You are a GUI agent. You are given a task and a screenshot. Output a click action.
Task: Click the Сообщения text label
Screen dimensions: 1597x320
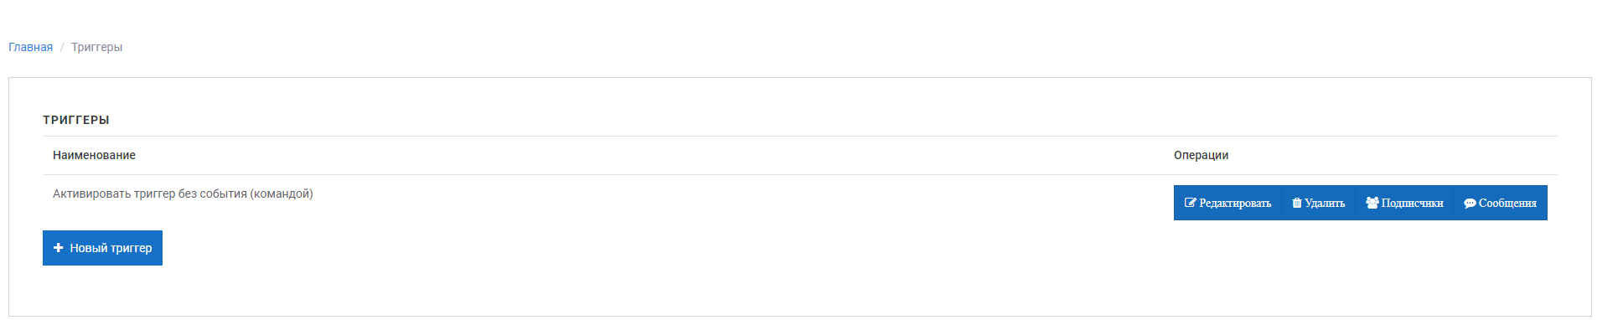click(1507, 203)
